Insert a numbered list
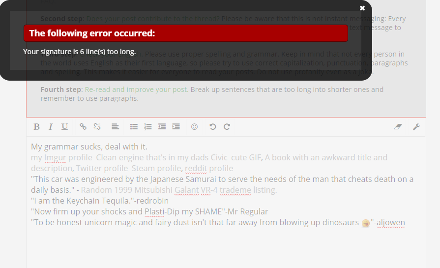 (x=148, y=127)
